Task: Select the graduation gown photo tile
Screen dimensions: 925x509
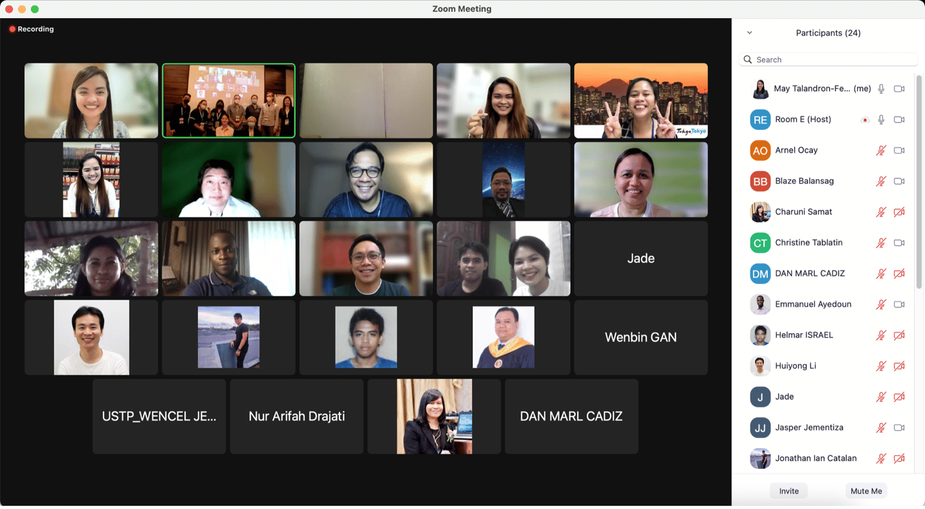Action: point(503,337)
